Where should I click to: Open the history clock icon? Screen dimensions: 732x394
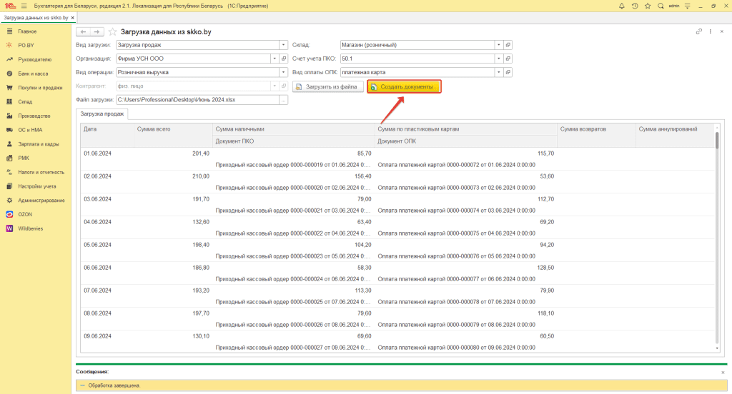pyautogui.click(x=635, y=6)
